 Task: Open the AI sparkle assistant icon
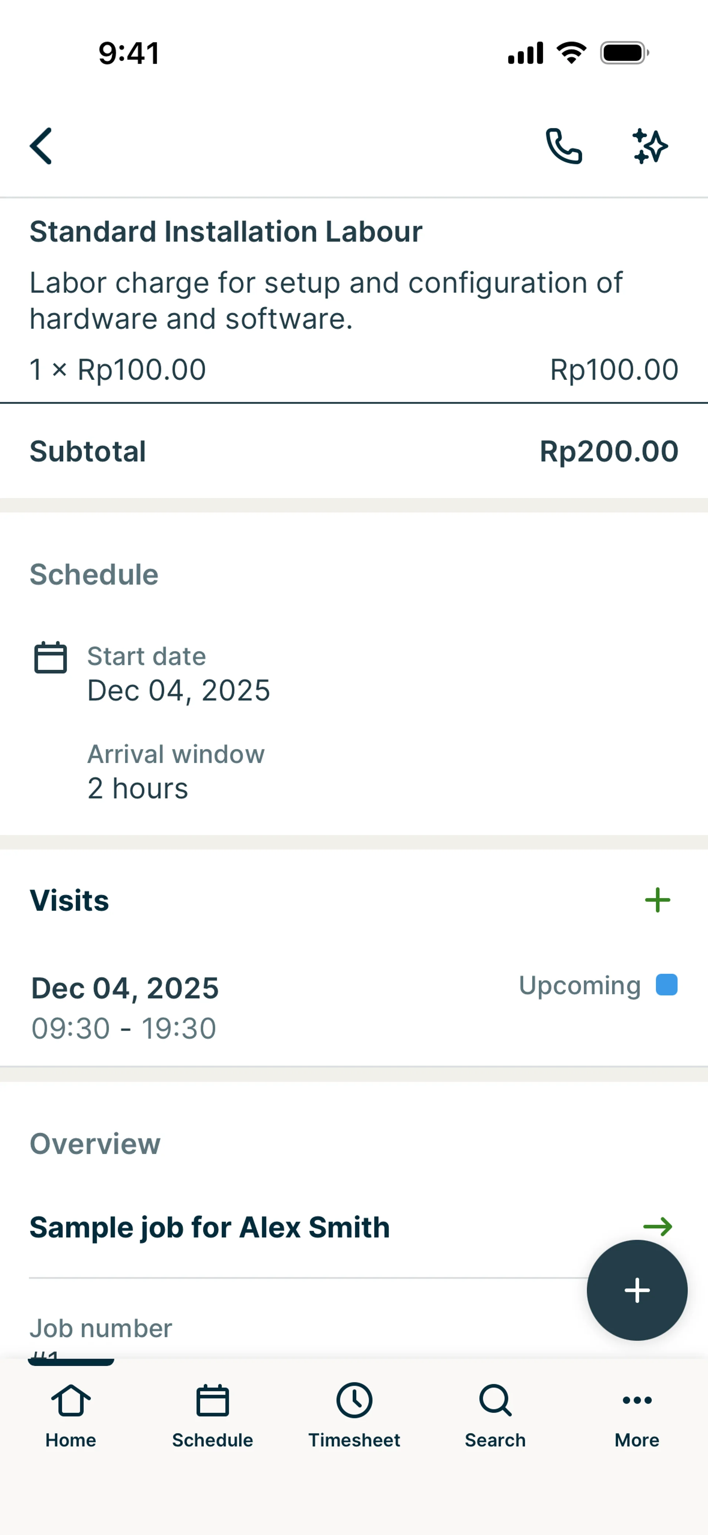coord(650,146)
